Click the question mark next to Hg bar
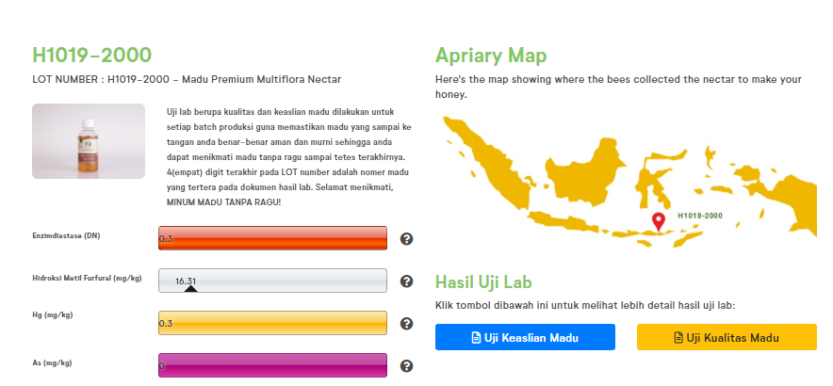 click(407, 324)
